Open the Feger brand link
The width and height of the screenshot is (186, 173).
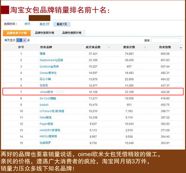[46, 124]
